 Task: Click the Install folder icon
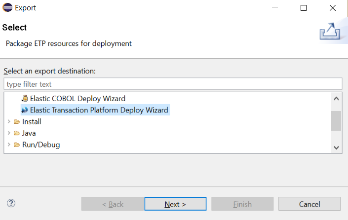(17, 121)
